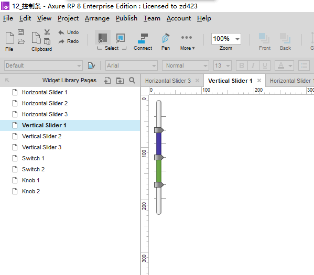Toggle Underline text formatting
The image size is (314, 275).
[x=265, y=65]
